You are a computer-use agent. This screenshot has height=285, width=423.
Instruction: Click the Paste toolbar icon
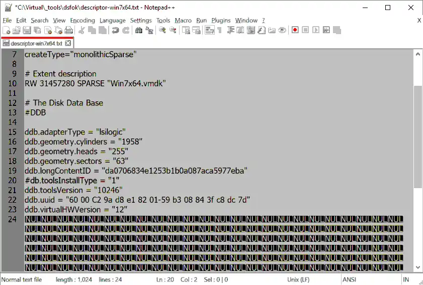pos(103,30)
